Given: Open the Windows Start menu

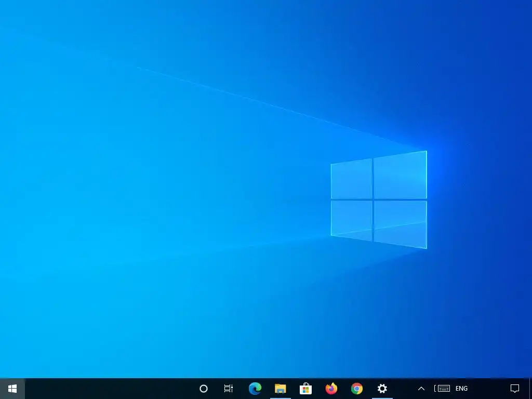Looking at the screenshot, I should 12,389.
